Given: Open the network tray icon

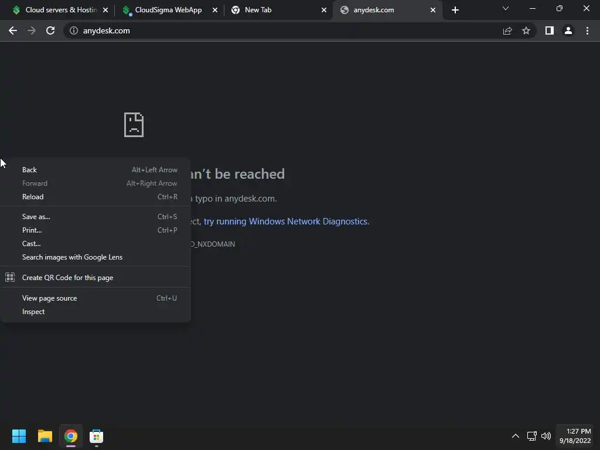Looking at the screenshot, I should [x=531, y=436].
